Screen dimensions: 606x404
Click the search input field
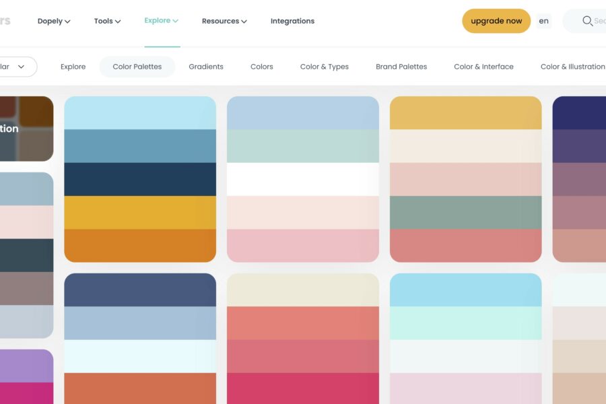[599, 21]
